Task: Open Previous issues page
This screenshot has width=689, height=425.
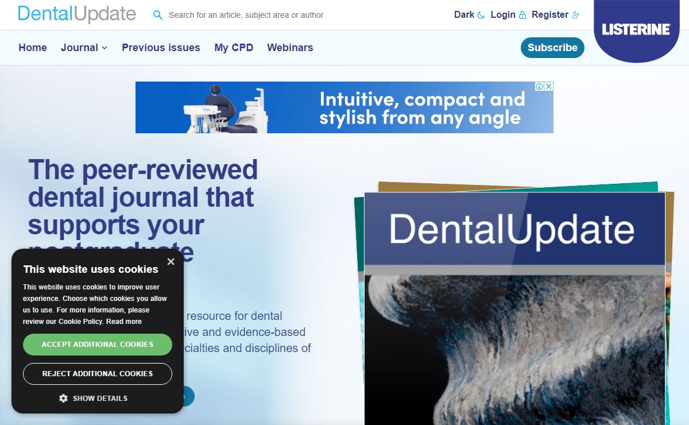Action: click(x=161, y=48)
